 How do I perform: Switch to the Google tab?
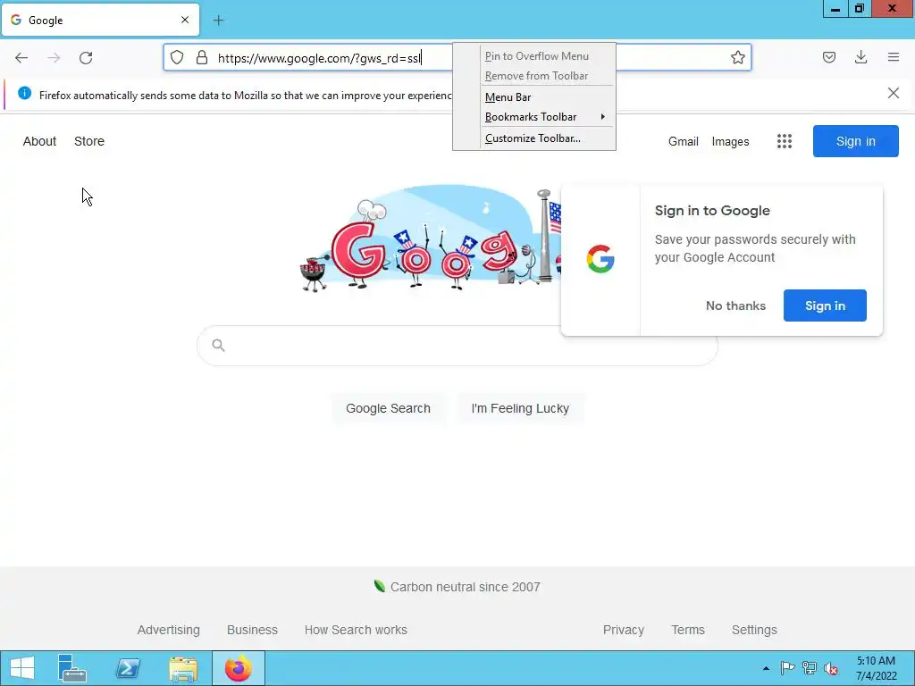click(x=100, y=21)
